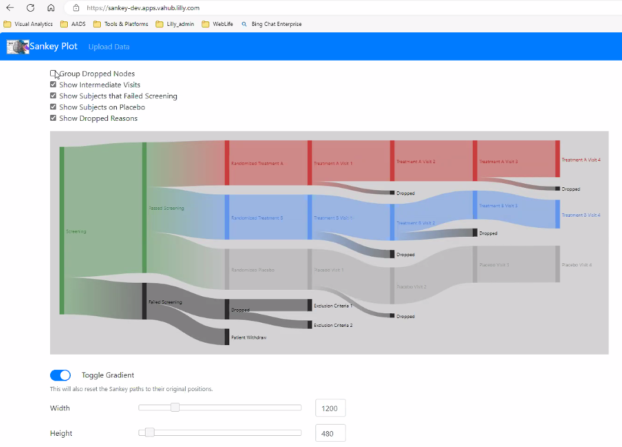
Task: Click the Patient Withdraw node
Action: pos(227,337)
